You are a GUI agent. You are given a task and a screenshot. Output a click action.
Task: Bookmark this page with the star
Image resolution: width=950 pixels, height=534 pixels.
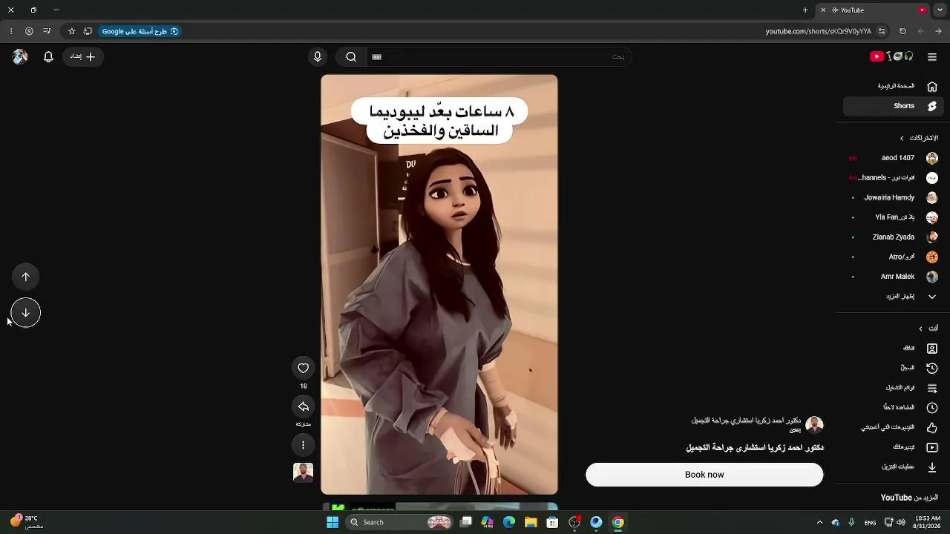click(x=72, y=31)
